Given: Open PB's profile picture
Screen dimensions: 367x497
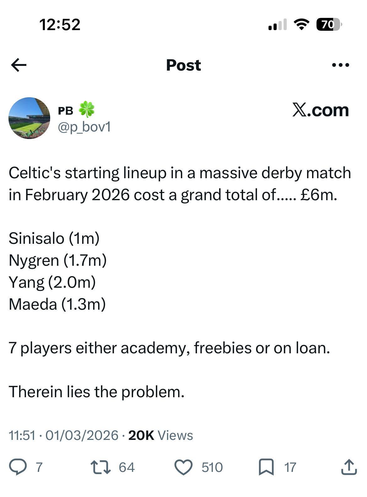Looking at the screenshot, I should 29,118.
